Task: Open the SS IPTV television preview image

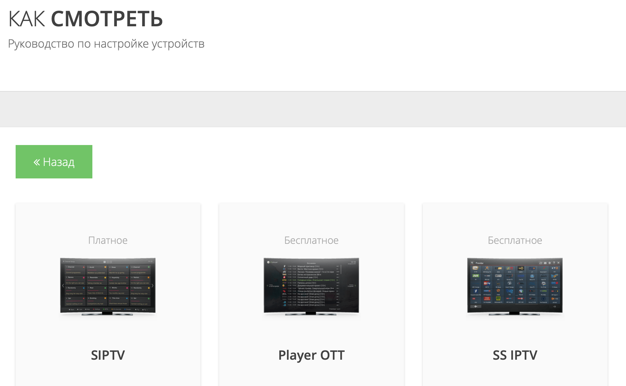Action: (x=515, y=286)
